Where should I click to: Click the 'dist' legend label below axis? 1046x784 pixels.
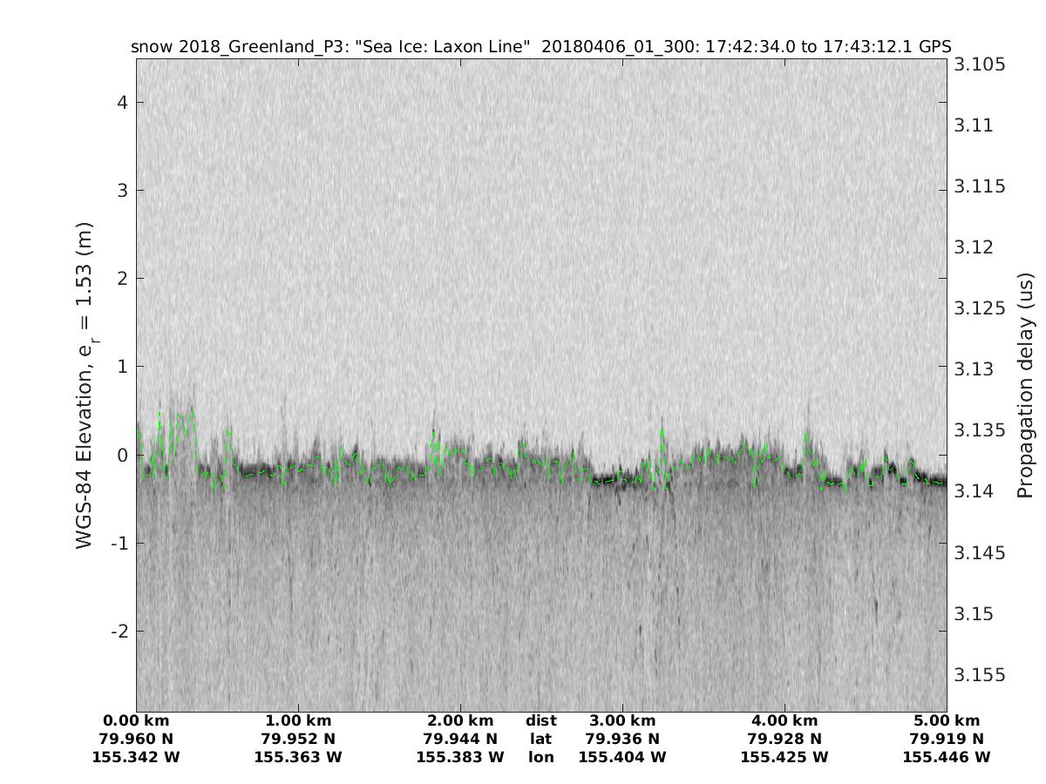541,720
